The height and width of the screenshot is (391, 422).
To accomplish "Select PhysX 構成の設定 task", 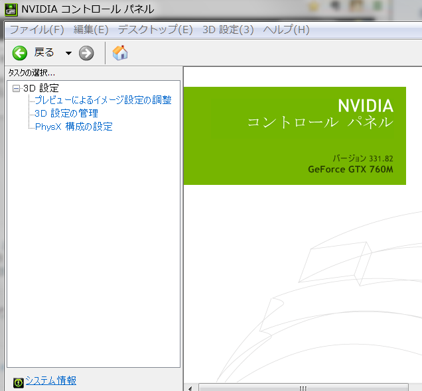I will [74, 127].
